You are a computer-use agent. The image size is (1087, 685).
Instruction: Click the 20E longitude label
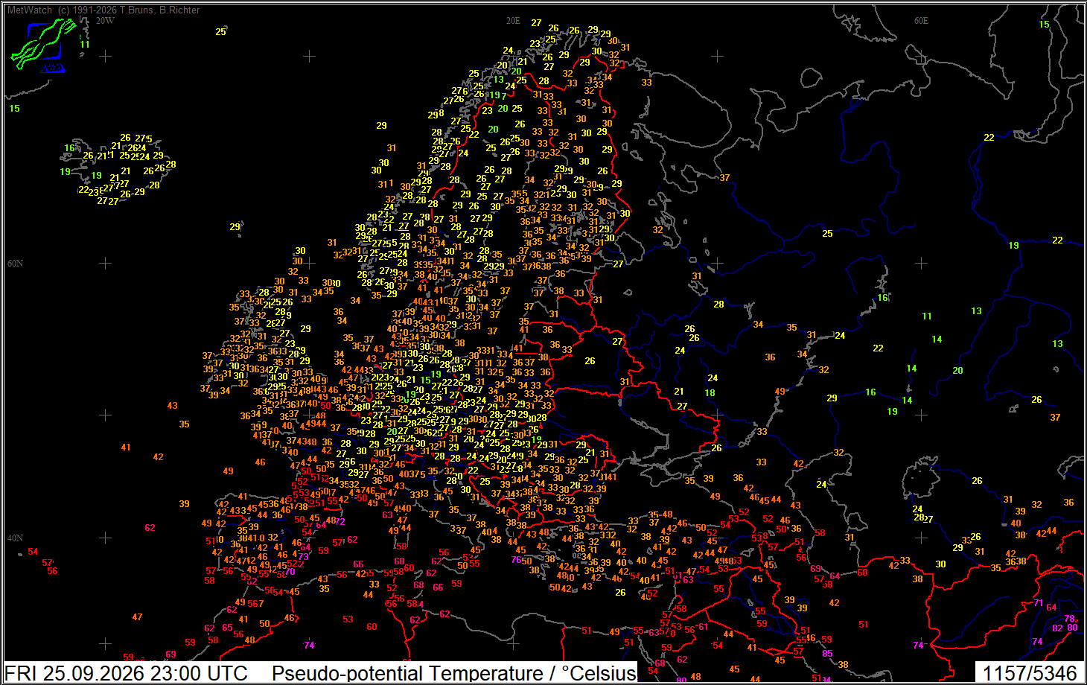pyautogui.click(x=513, y=21)
